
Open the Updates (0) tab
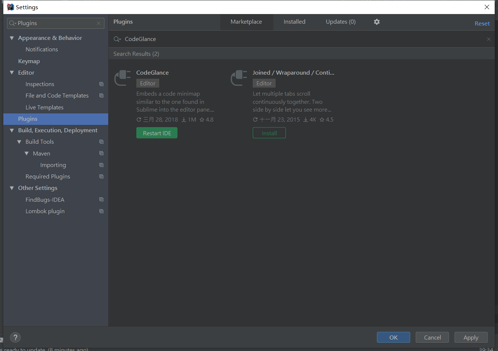coord(341,22)
